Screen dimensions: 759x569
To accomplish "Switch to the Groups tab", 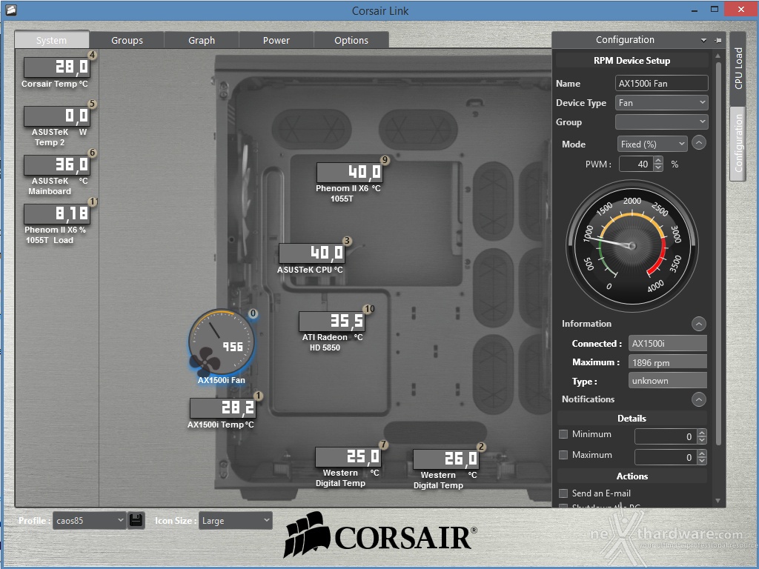I will click(x=127, y=40).
